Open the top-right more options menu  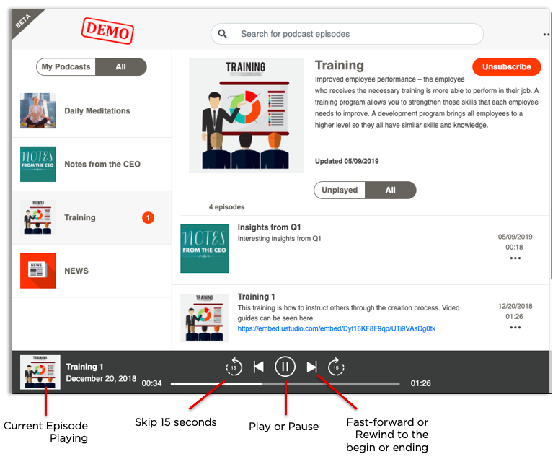click(x=546, y=34)
